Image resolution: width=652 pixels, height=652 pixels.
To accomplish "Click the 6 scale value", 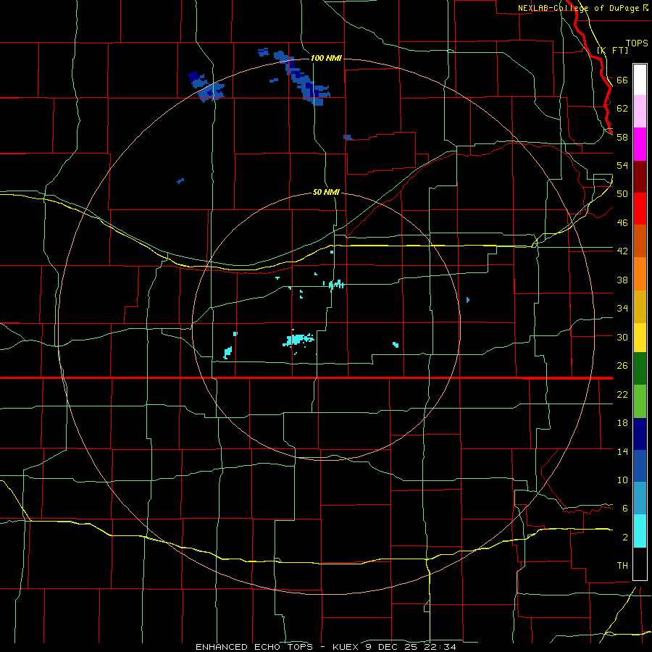I will click(x=625, y=509).
